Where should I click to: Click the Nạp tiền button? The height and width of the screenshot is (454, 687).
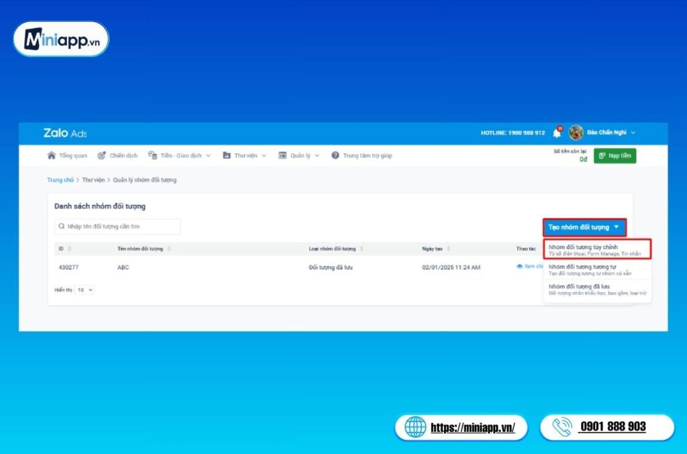[615, 156]
